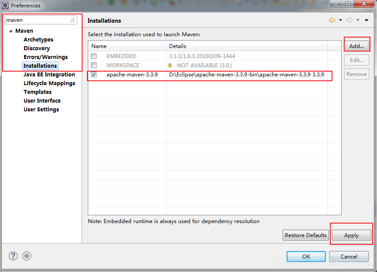The width and height of the screenshot is (377, 272).
Task: Open the forward history dropdown arrow
Action: [x=358, y=20]
